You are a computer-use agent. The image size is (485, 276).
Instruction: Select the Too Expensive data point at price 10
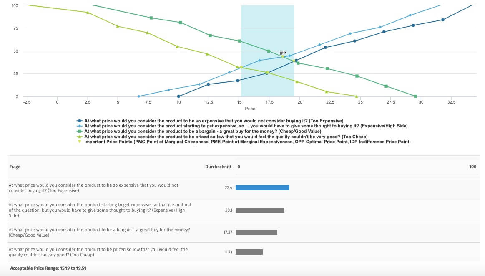pyautogui.click(x=178, y=96)
